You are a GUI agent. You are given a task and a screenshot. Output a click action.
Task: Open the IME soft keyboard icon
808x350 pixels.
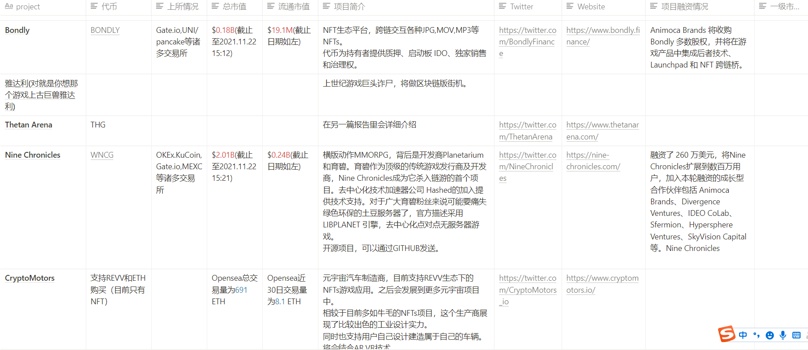[x=796, y=335]
